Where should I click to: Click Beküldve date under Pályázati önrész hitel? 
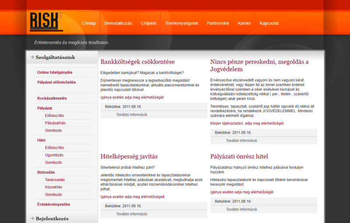point(233,201)
